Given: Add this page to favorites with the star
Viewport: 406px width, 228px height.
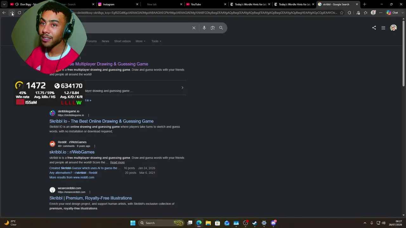Looking at the screenshot, I should coord(342,13).
